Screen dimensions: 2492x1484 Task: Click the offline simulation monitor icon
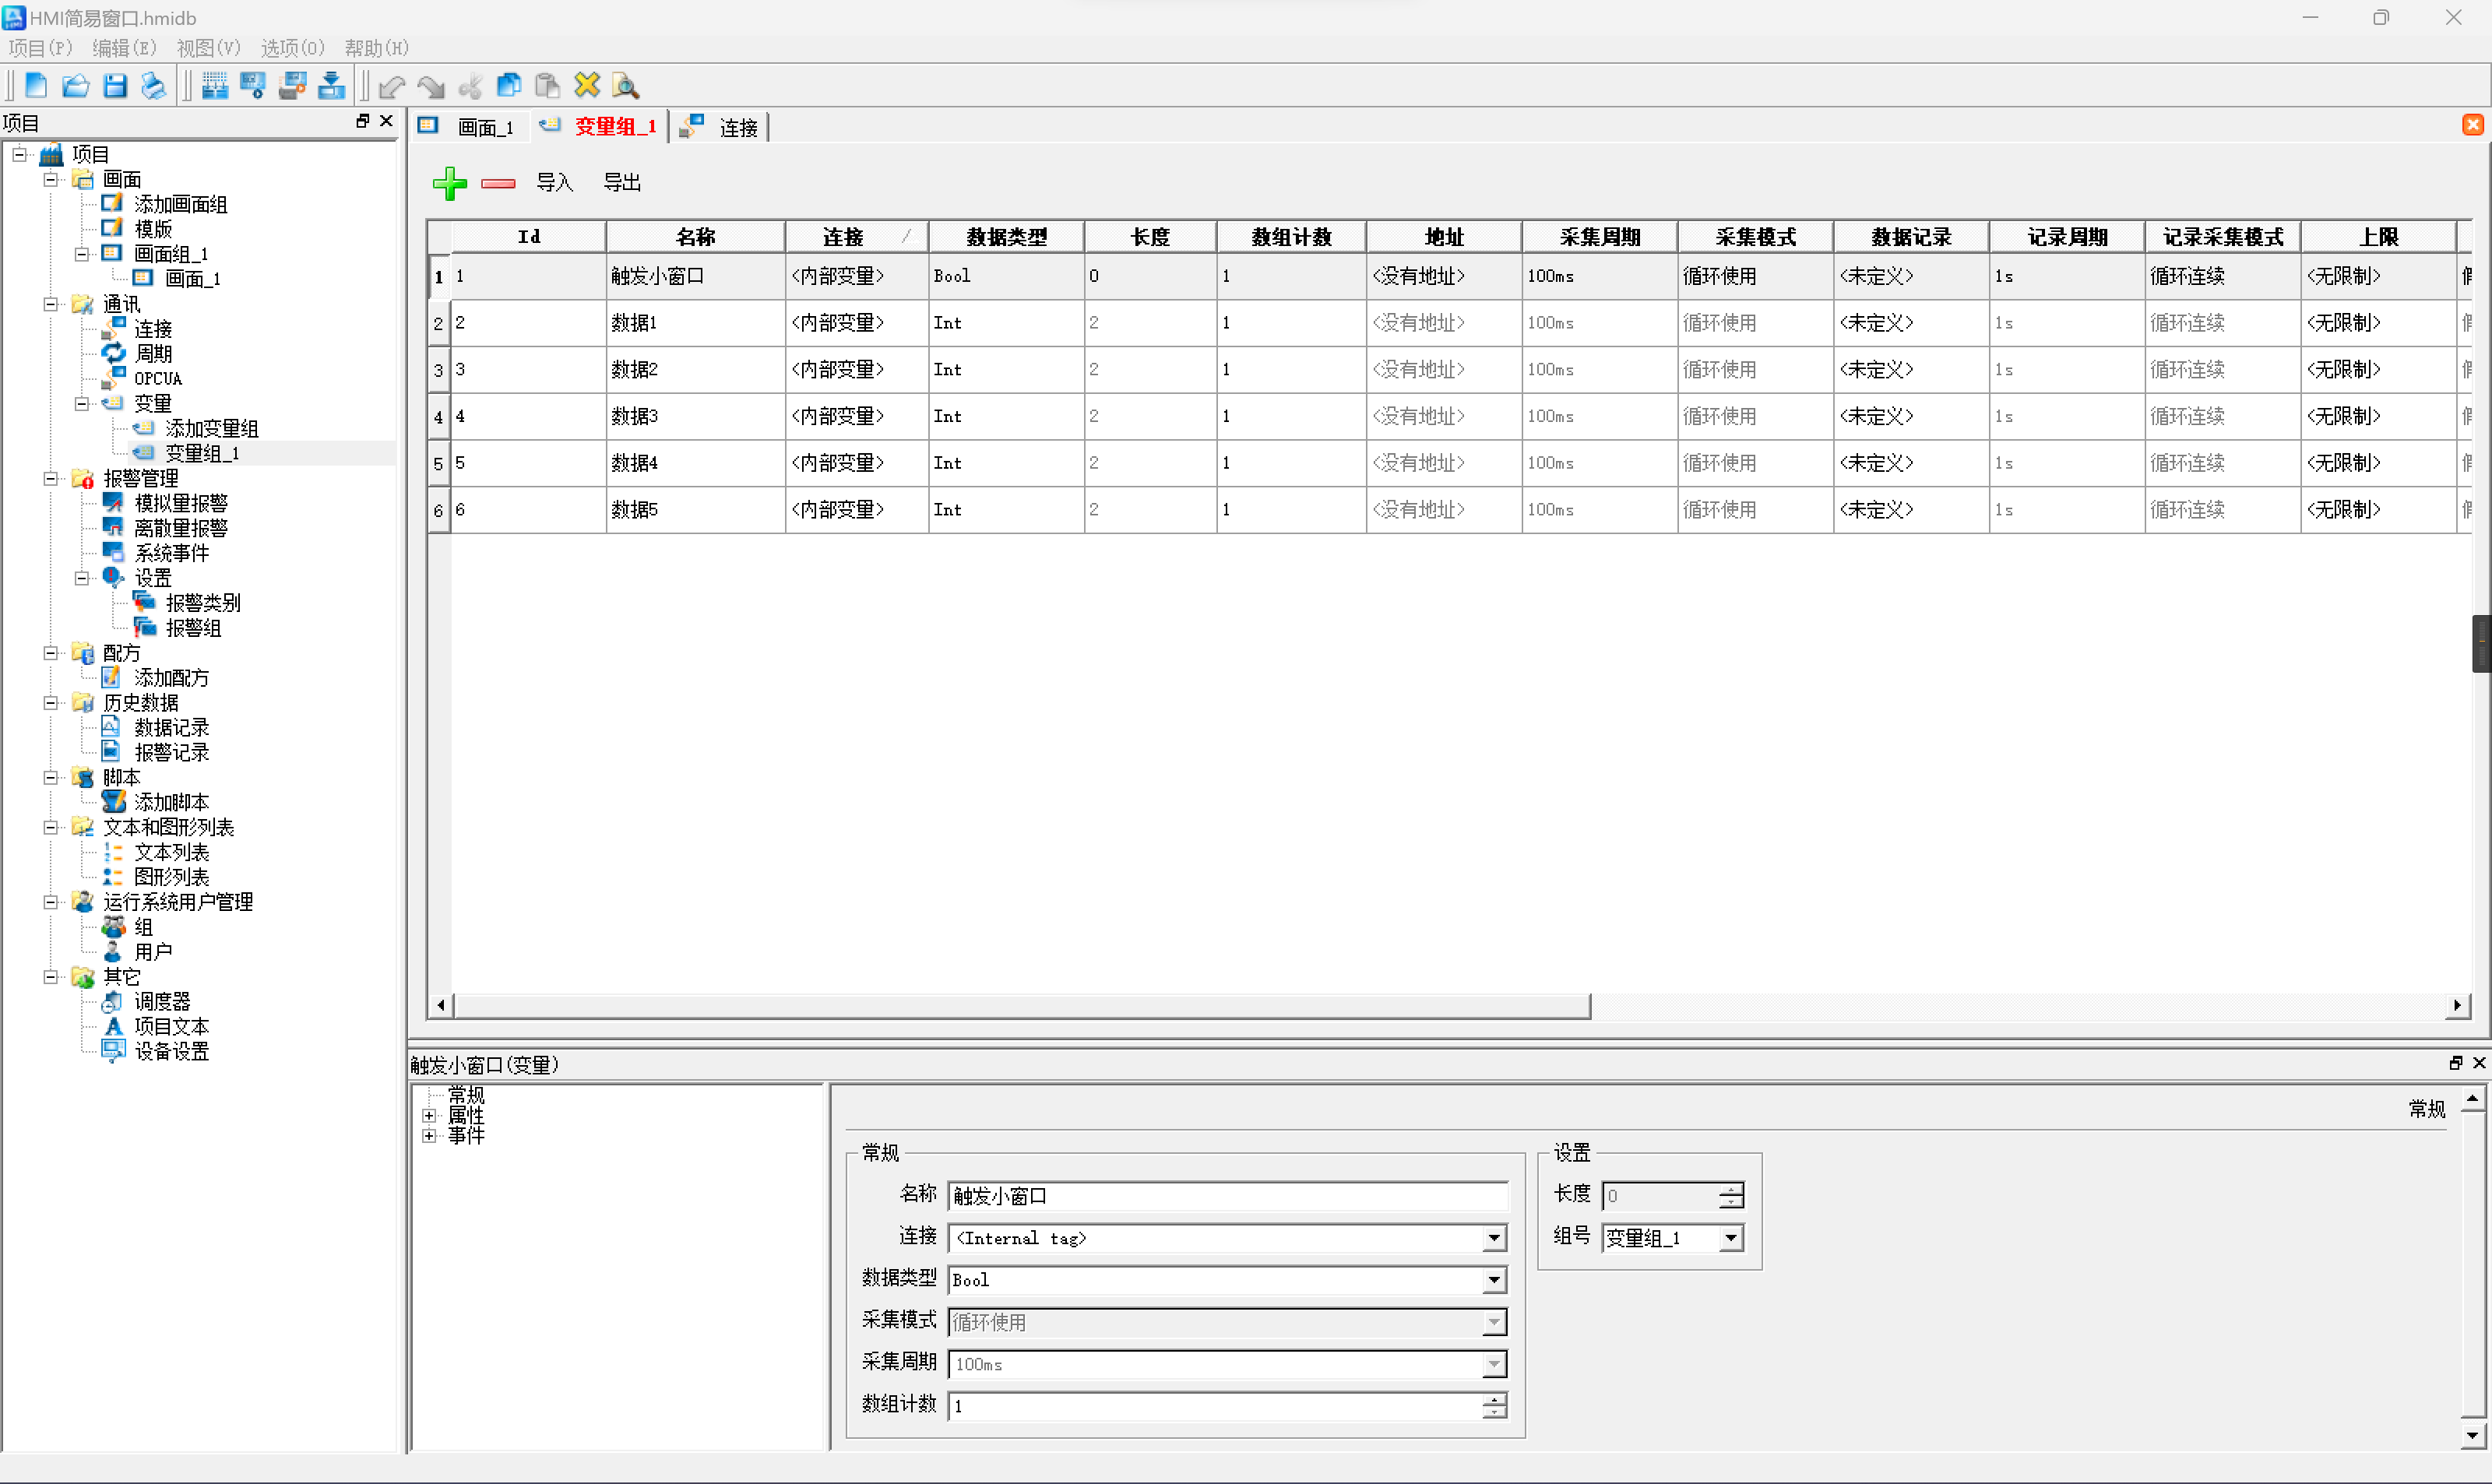(x=253, y=86)
